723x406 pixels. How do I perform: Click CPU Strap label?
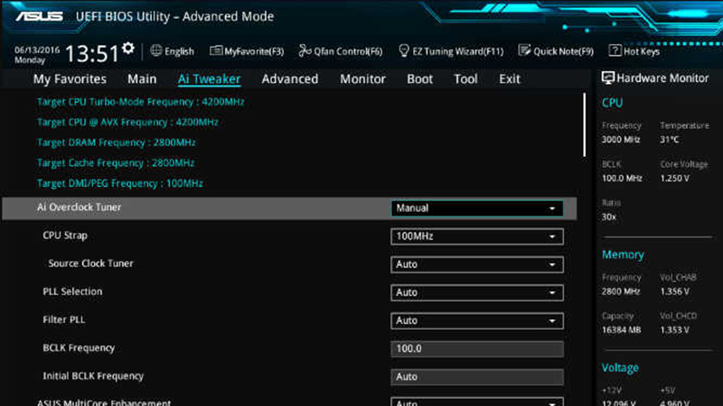[65, 235]
